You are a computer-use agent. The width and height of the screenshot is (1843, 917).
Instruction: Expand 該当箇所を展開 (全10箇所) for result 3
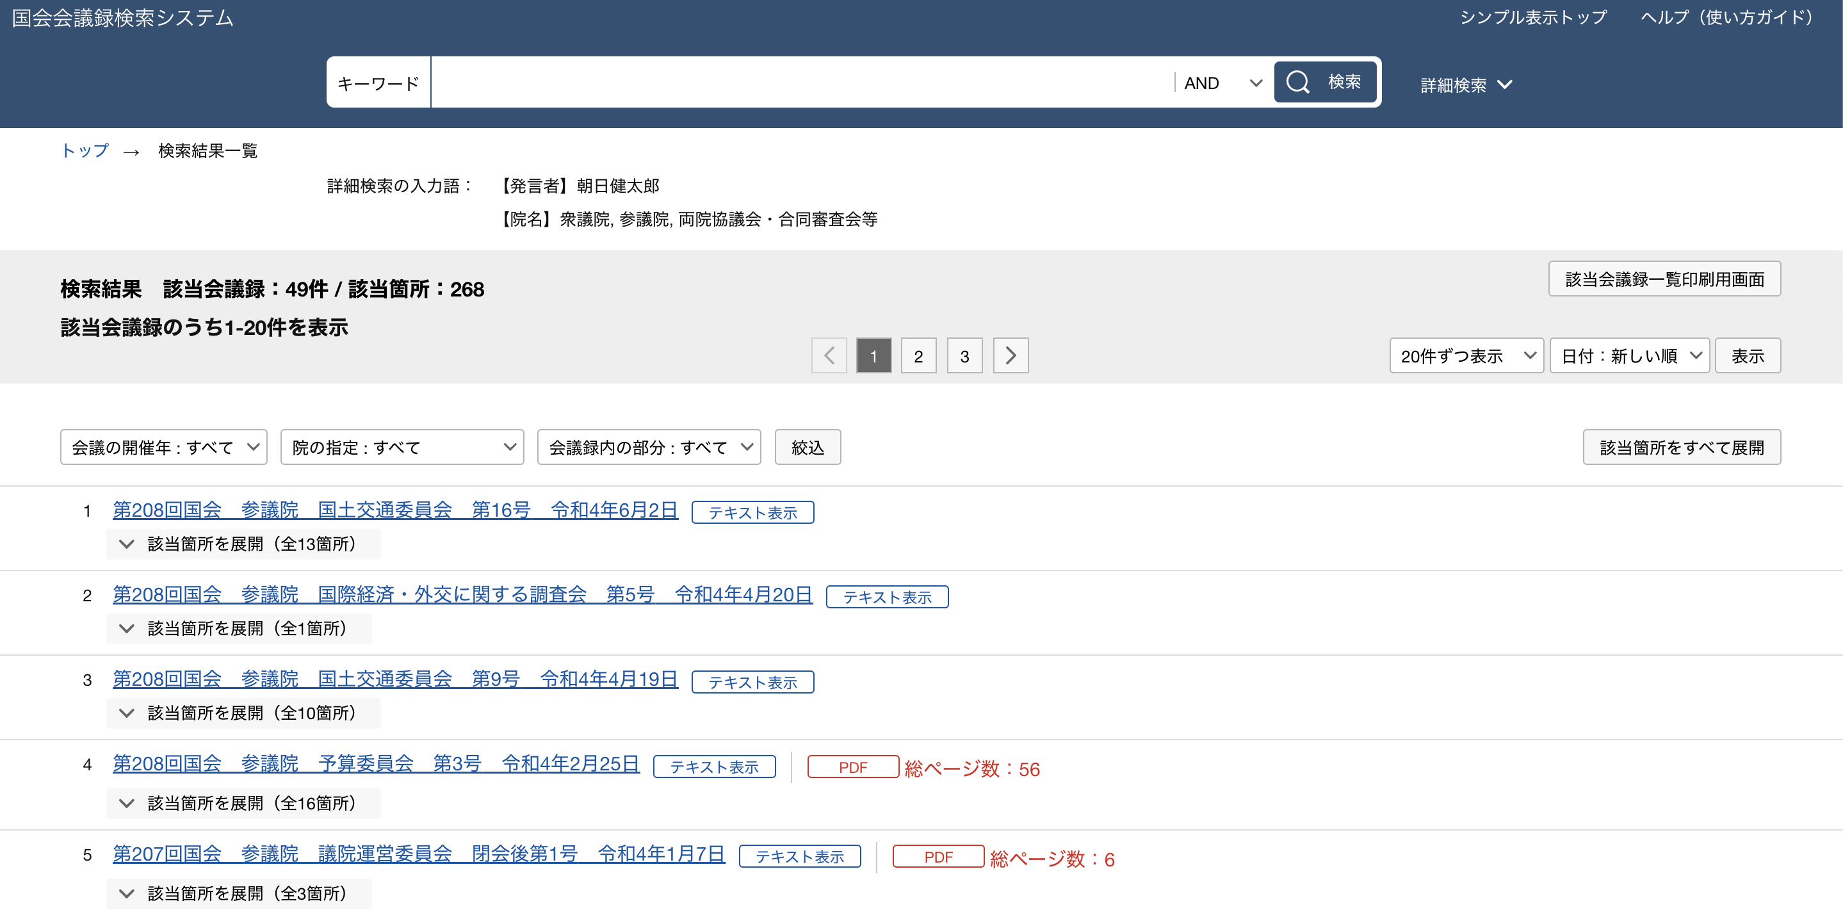pyautogui.click(x=243, y=713)
